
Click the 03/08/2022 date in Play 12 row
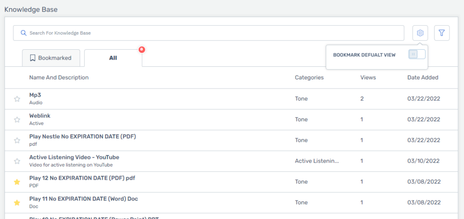pyautogui.click(x=424, y=182)
